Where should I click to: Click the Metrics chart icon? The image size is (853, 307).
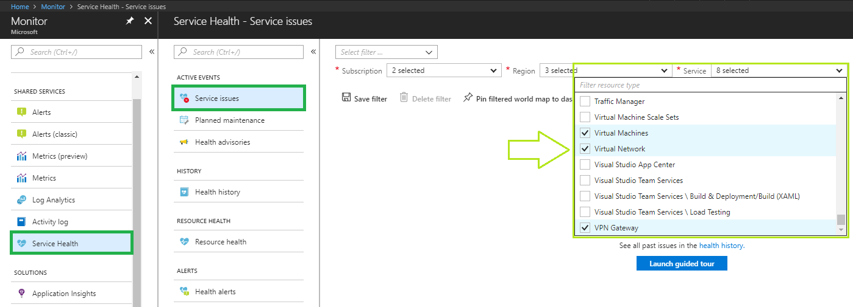point(22,178)
